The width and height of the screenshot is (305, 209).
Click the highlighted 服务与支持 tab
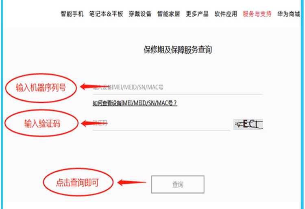257,14
